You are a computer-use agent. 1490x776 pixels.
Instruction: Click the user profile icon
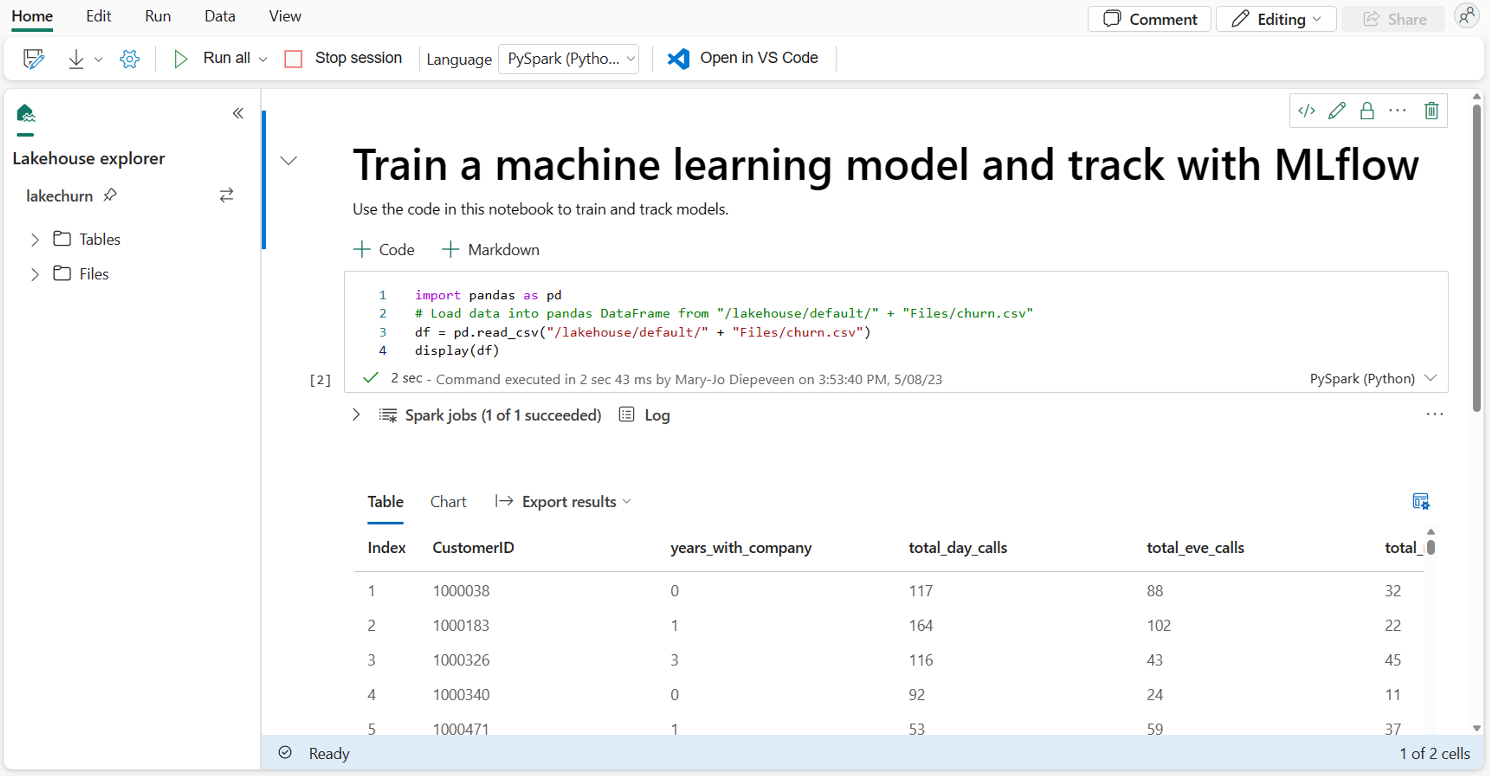coord(1467,16)
